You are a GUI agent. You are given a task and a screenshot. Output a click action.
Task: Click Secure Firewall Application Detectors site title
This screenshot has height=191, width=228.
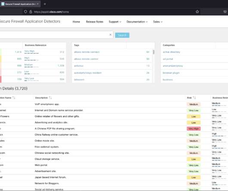coord(30,21)
